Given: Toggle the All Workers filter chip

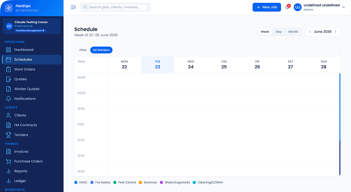Looking at the screenshot, I should click(101, 50).
